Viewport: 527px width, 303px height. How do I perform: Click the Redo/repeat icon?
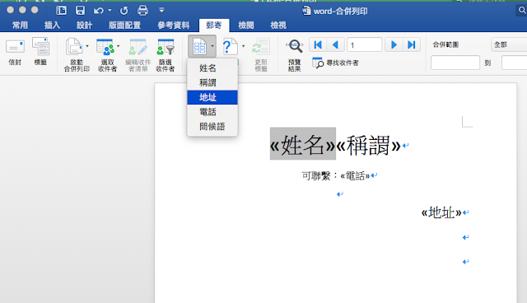[124, 11]
